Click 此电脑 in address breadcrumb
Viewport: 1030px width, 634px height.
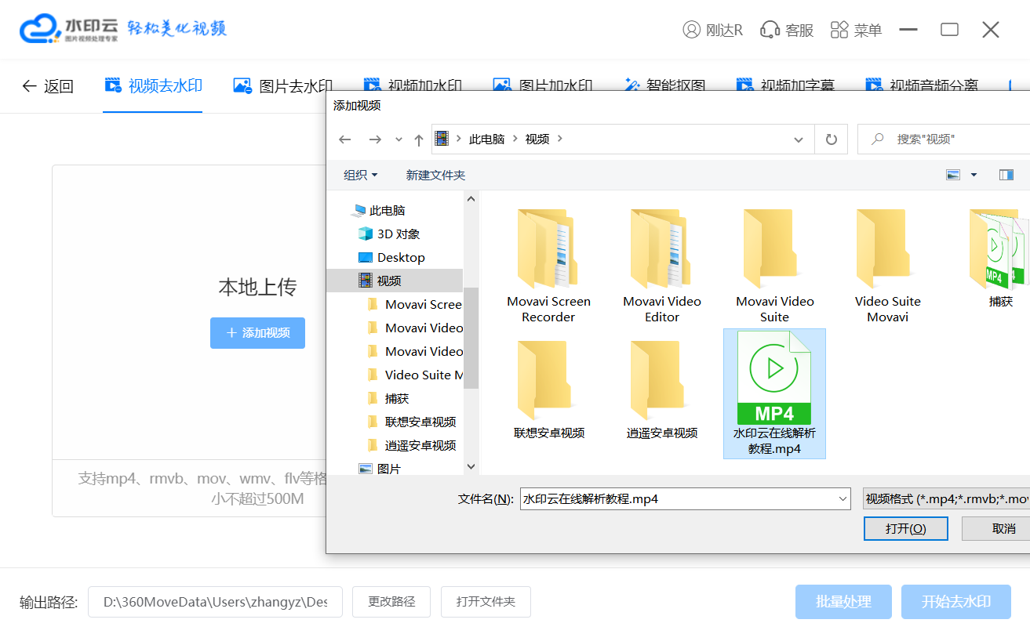tap(486, 139)
